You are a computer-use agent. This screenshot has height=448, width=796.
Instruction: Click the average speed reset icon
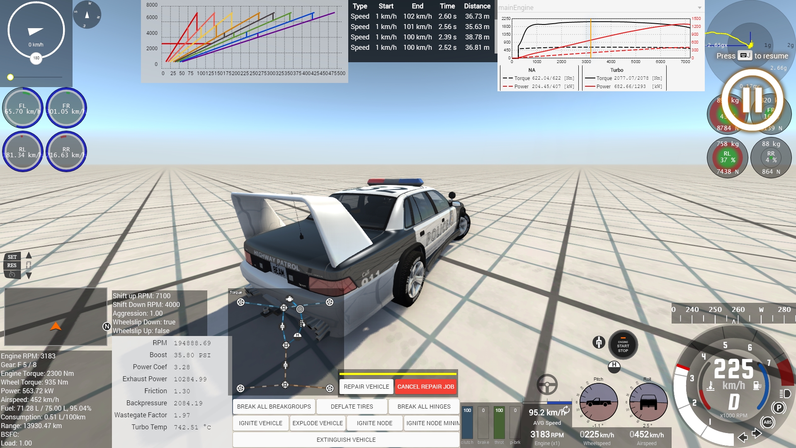[566, 410]
